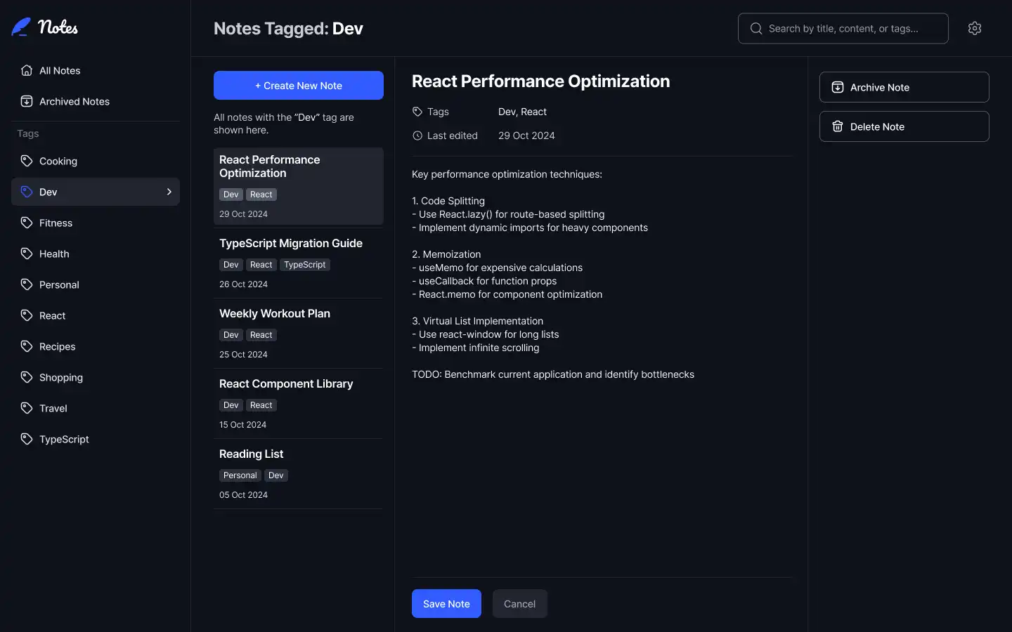
Task: Click the tag icon next to Fitness
Action: (x=27, y=223)
